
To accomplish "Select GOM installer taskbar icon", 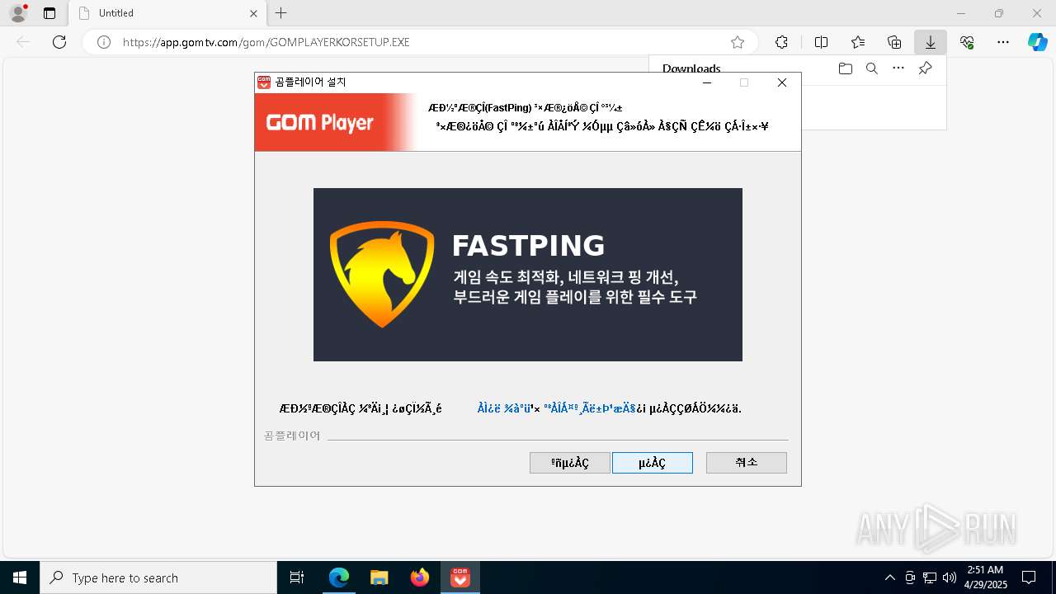I will click(460, 577).
